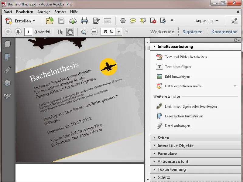Open the signatures sidebar panel
This screenshot has width=243, height=182.
[x=7, y=96]
